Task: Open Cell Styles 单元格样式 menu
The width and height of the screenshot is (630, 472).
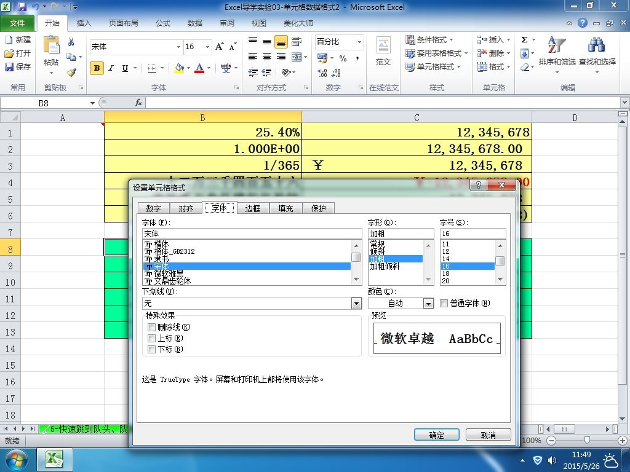Action: click(x=433, y=66)
